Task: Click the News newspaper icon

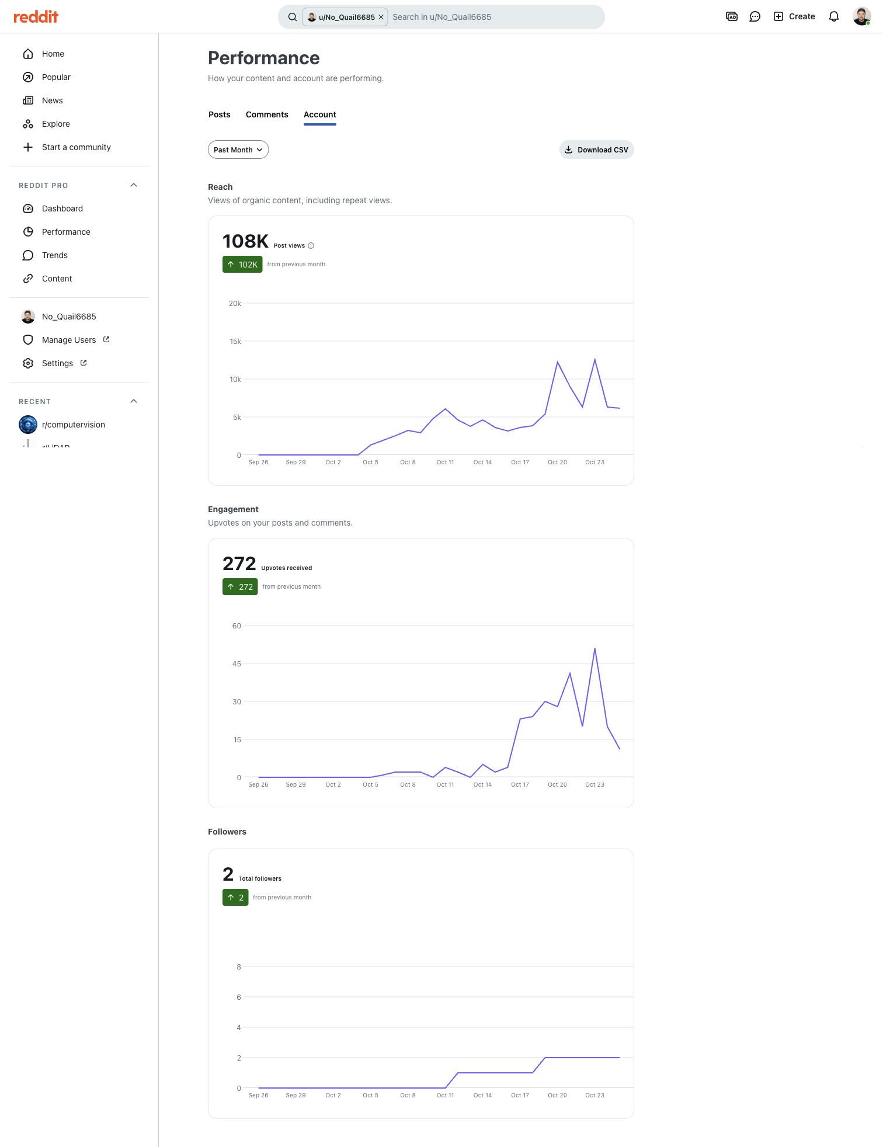Action: click(x=28, y=100)
